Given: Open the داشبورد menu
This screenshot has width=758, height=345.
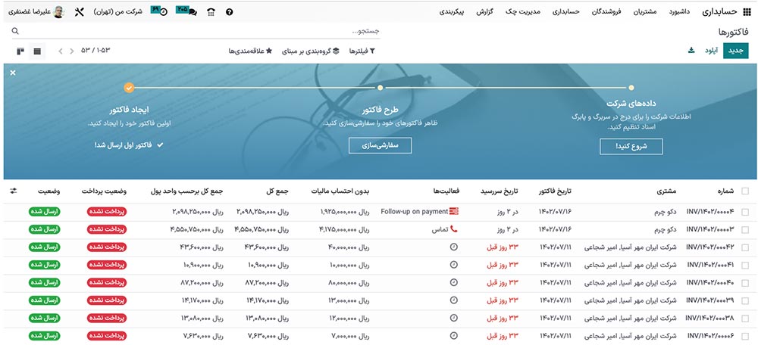Looking at the screenshot, I should coord(679,12).
